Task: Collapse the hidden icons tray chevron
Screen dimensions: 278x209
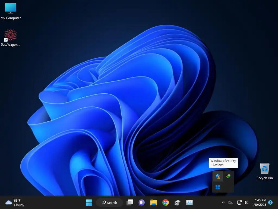Action: point(223,202)
